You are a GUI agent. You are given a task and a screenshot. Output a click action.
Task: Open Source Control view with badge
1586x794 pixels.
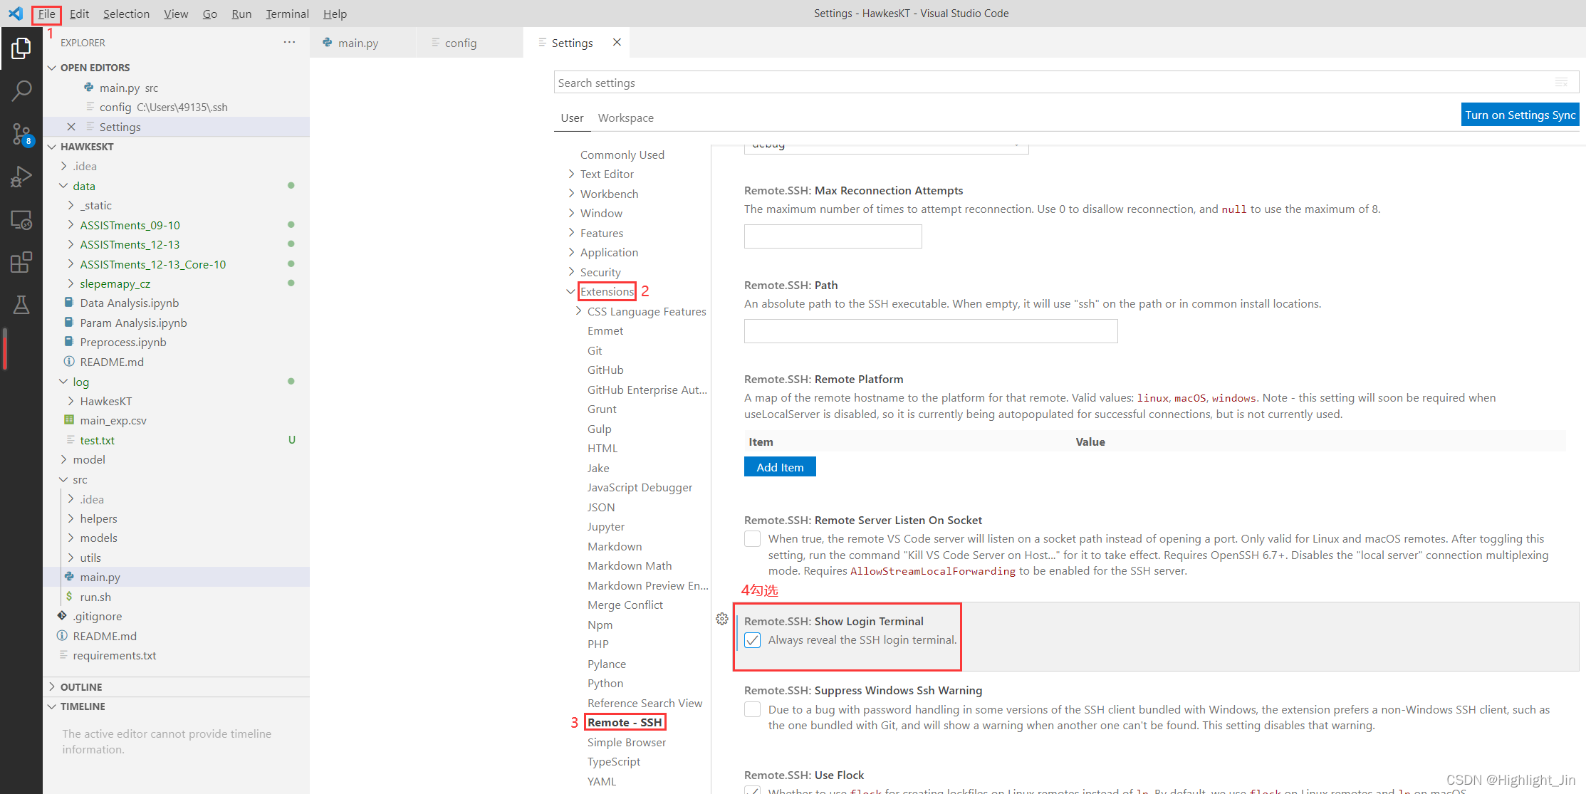21,133
